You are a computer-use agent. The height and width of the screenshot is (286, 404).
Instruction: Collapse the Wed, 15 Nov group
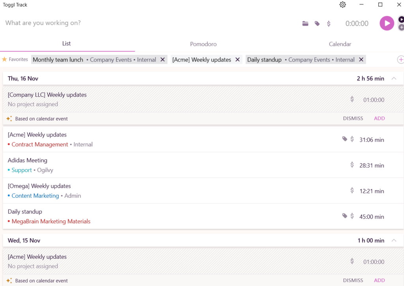pyautogui.click(x=394, y=240)
